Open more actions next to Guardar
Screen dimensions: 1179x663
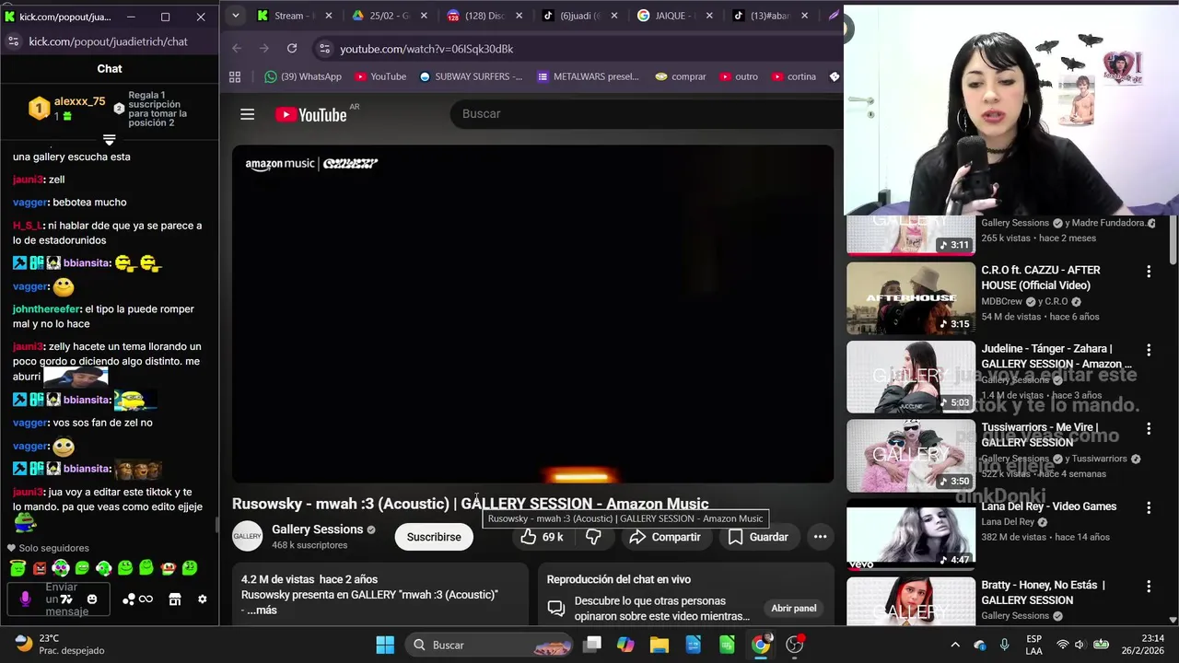click(x=820, y=537)
